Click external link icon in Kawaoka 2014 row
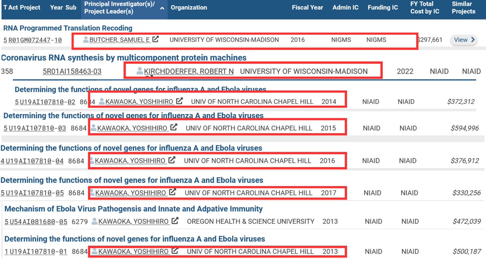This screenshot has height=273, width=486. (180, 102)
